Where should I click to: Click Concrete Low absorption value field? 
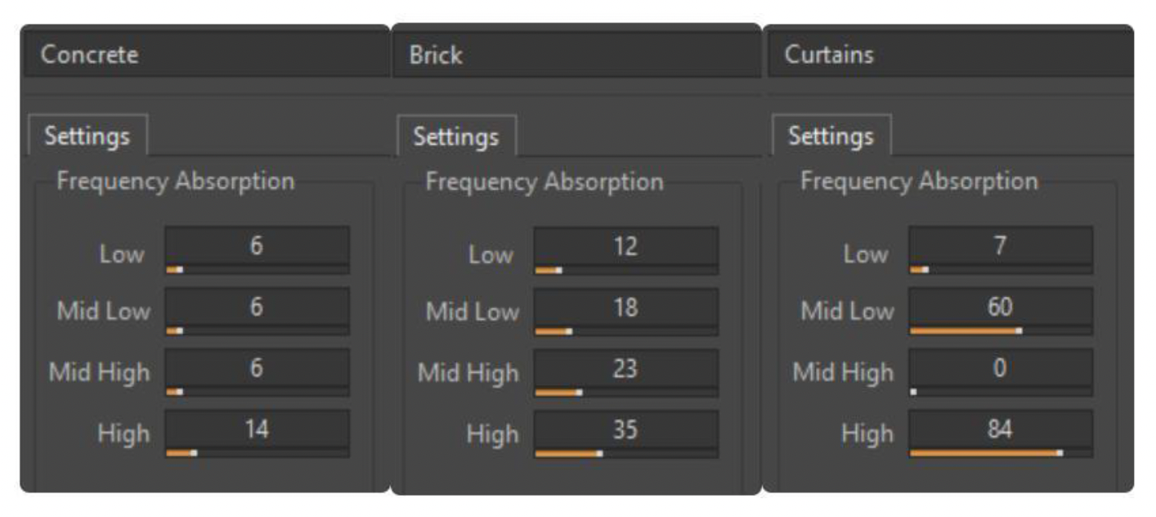click(257, 246)
